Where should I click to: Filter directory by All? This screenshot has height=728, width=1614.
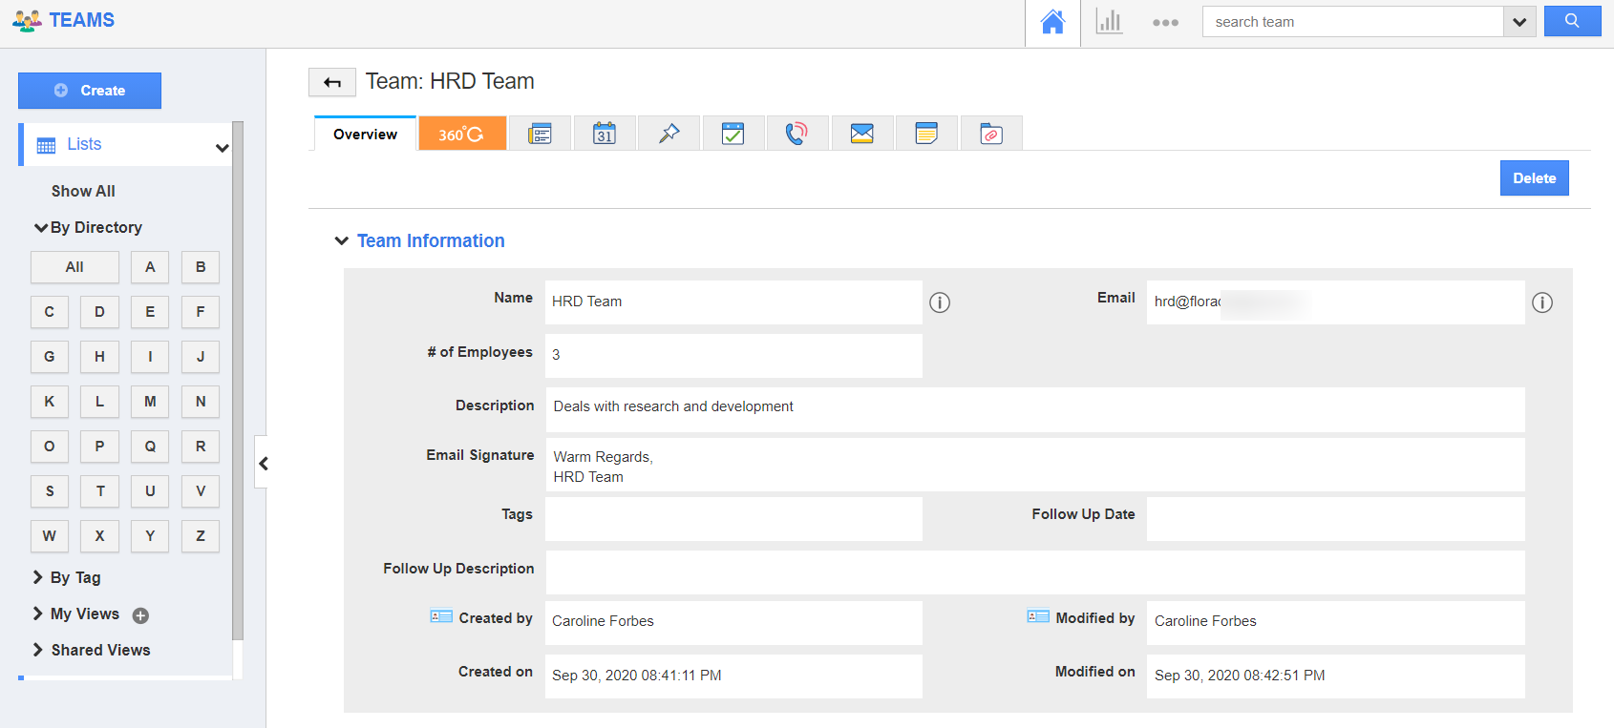click(74, 267)
